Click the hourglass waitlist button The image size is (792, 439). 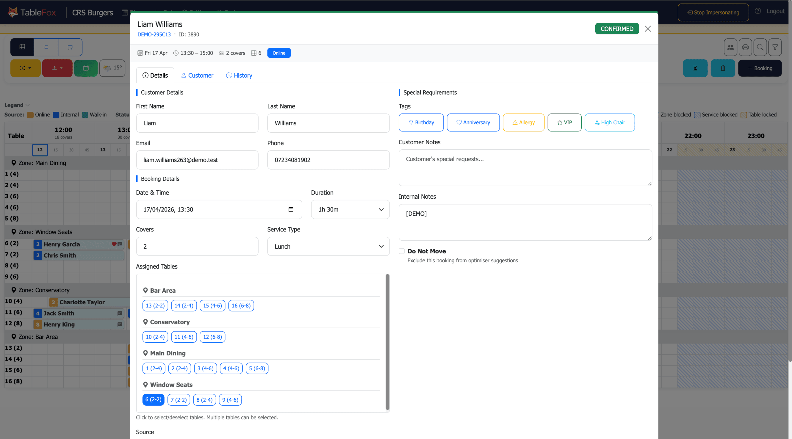point(695,68)
